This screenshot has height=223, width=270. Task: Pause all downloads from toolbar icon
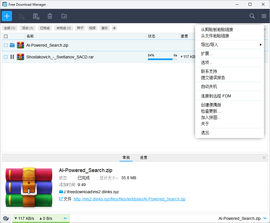pyautogui.click(x=36, y=16)
